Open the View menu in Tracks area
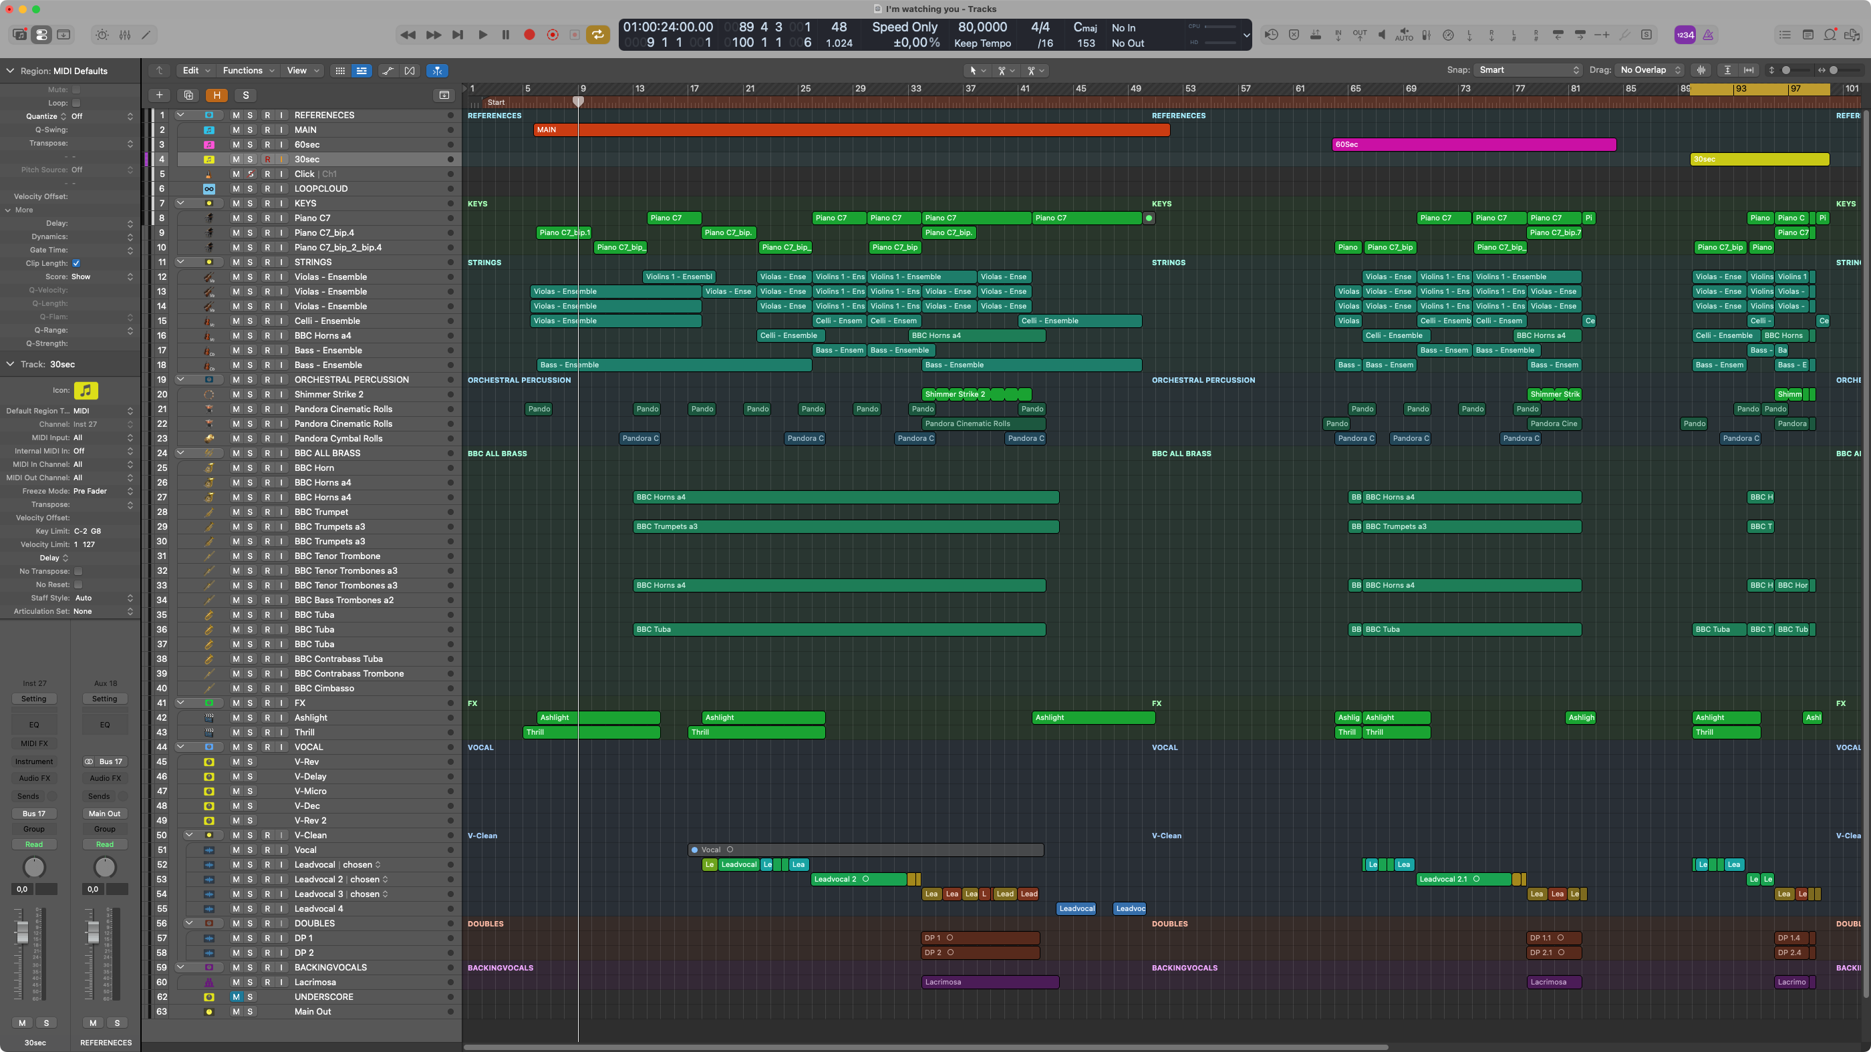 coord(303,70)
